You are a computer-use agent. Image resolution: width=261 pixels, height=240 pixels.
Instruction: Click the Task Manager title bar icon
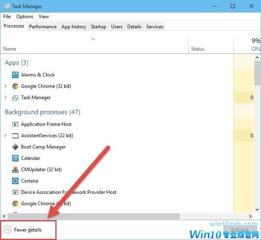[x=7, y=6]
